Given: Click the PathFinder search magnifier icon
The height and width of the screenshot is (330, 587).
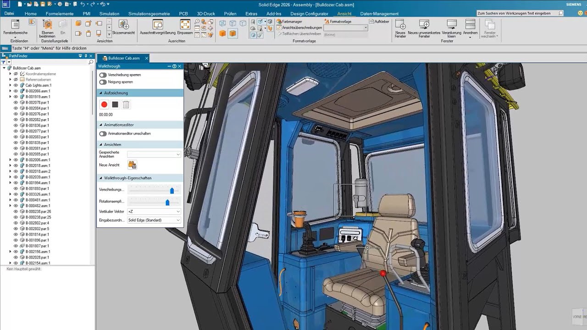Looking at the screenshot, I should click(91, 62).
